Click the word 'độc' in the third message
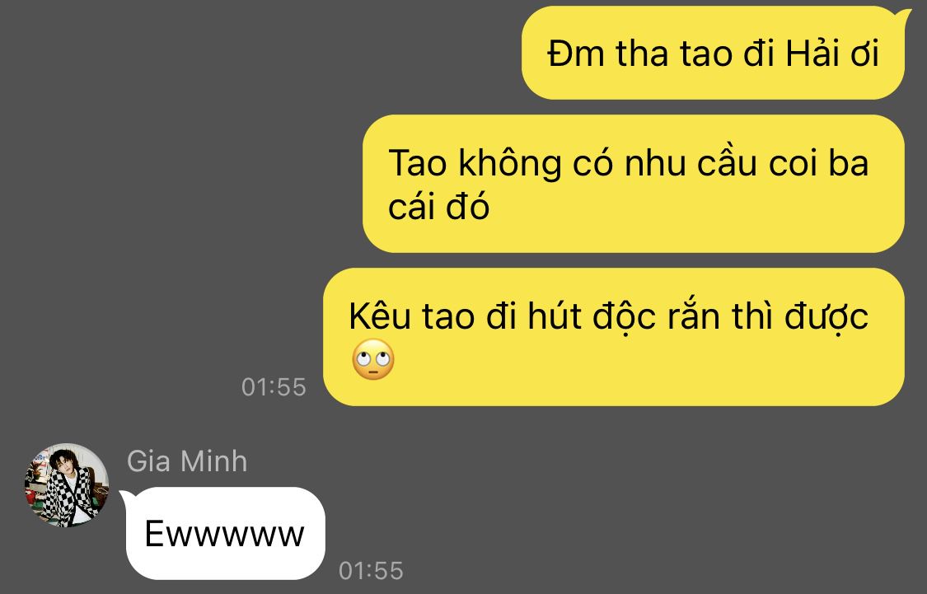Image resolution: width=927 pixels, height=594 pixels. pos(624,318)
